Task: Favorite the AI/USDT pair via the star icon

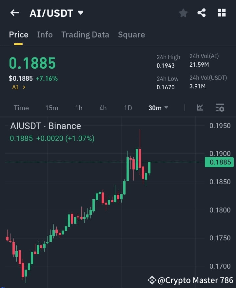Action: tap(183, 13)
